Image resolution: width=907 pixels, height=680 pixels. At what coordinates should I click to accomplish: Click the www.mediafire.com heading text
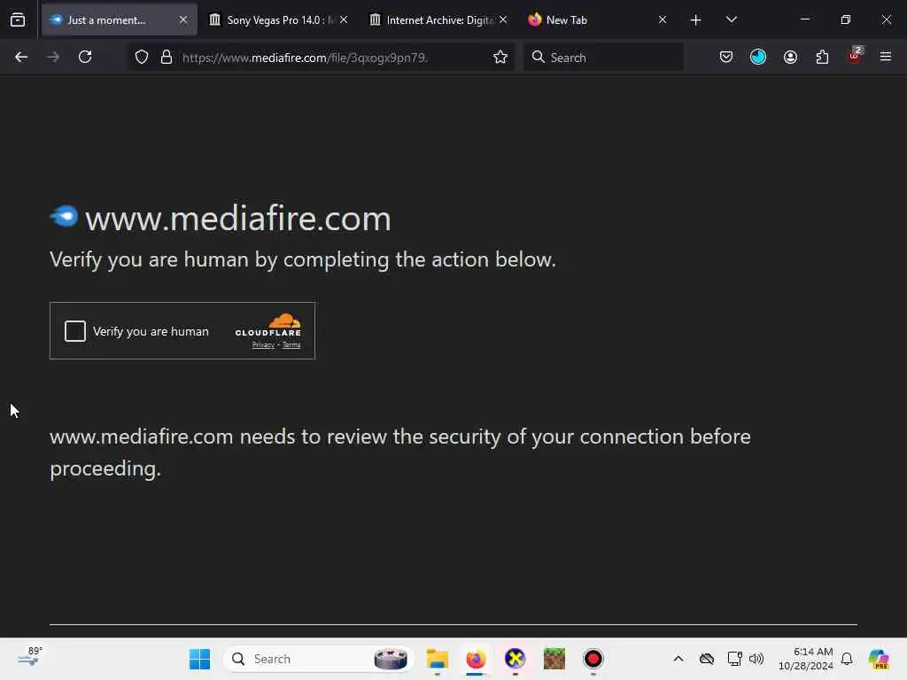(238, 219)
